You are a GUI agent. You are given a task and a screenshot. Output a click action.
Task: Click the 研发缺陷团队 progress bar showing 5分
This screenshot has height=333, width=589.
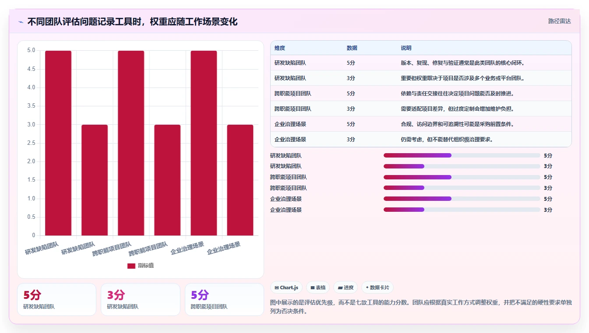(x=462, y=155)
